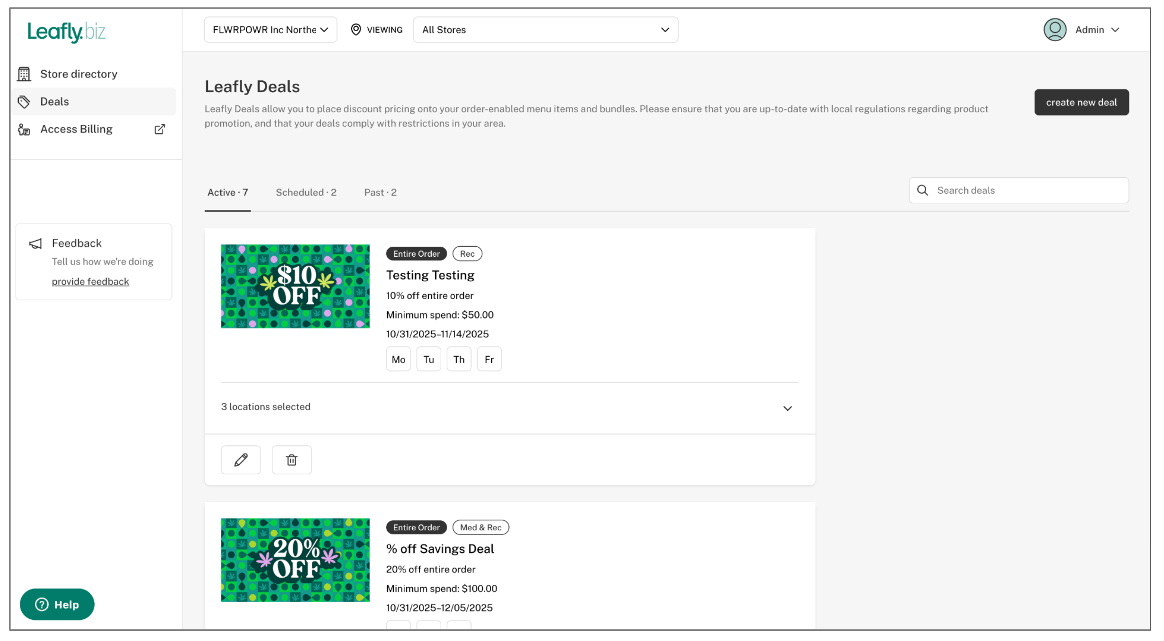This screenshot has width=1164, height=641.
Task: Click the Leafly.biz logo
Action: click(66, 32)
